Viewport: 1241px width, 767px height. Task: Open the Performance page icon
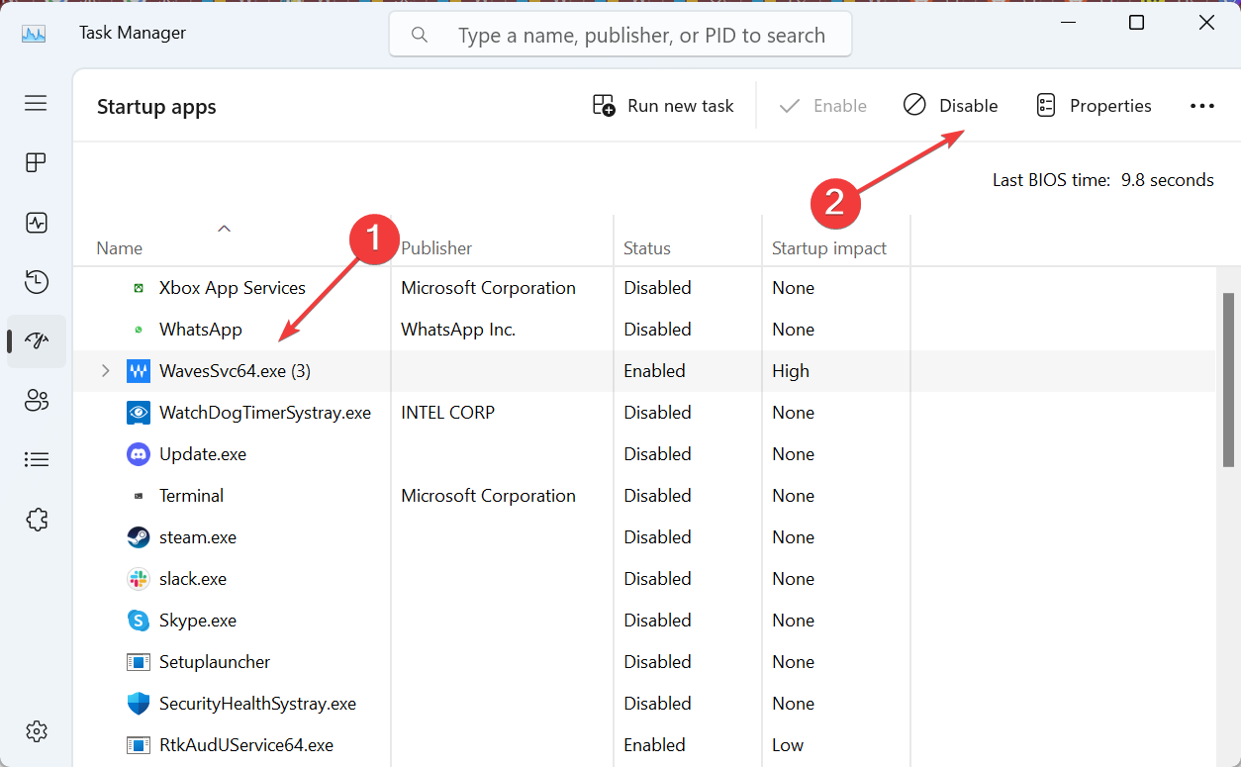(37, 223)
